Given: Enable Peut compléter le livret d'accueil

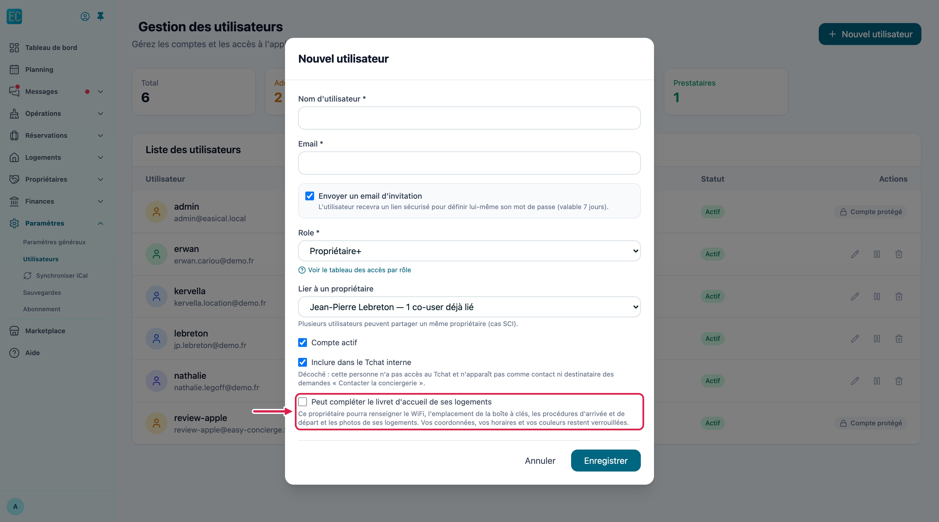Looking at the screenshot, I should pyautogui.click(x=303, y=402).
